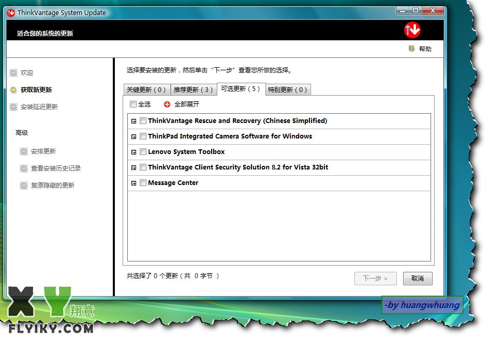This screenshot has height=339, width=489.
Task: Click the 安装延迟更新 step icon
Action: pyautogui.click(x=13, y=107)
